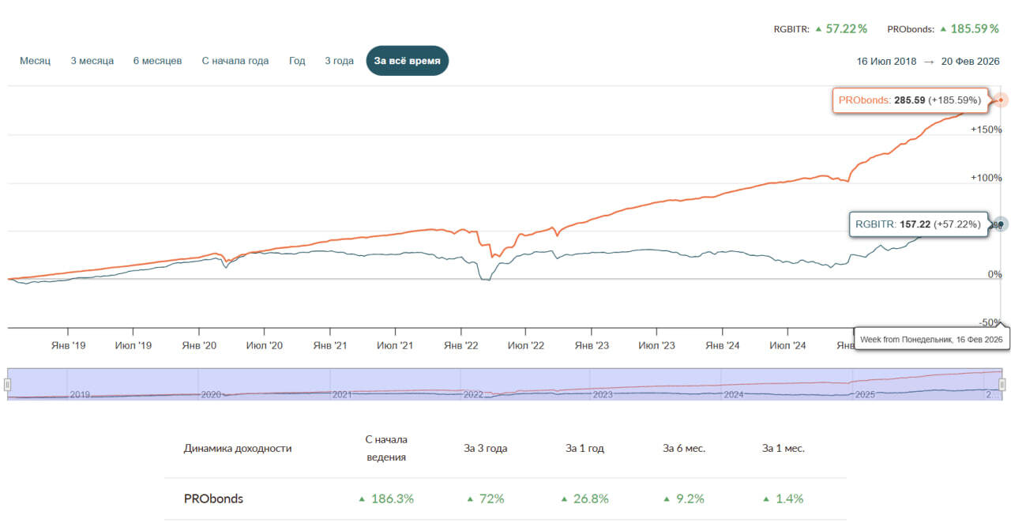1011x523 pixels.
Task: Click the 2020 label in the navigator
Action: point(211,393)
